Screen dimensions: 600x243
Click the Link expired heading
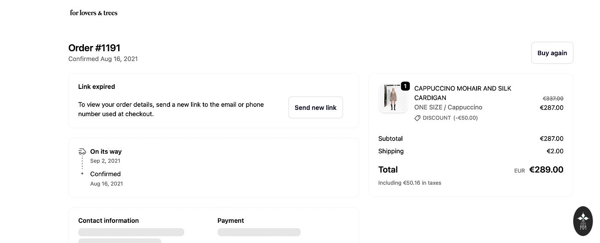click(97, 87)
